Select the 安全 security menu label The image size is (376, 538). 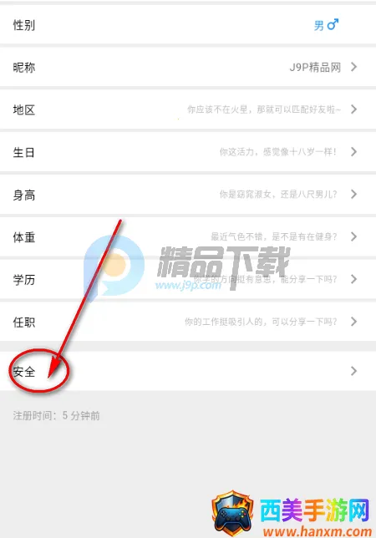coord(24,371)
